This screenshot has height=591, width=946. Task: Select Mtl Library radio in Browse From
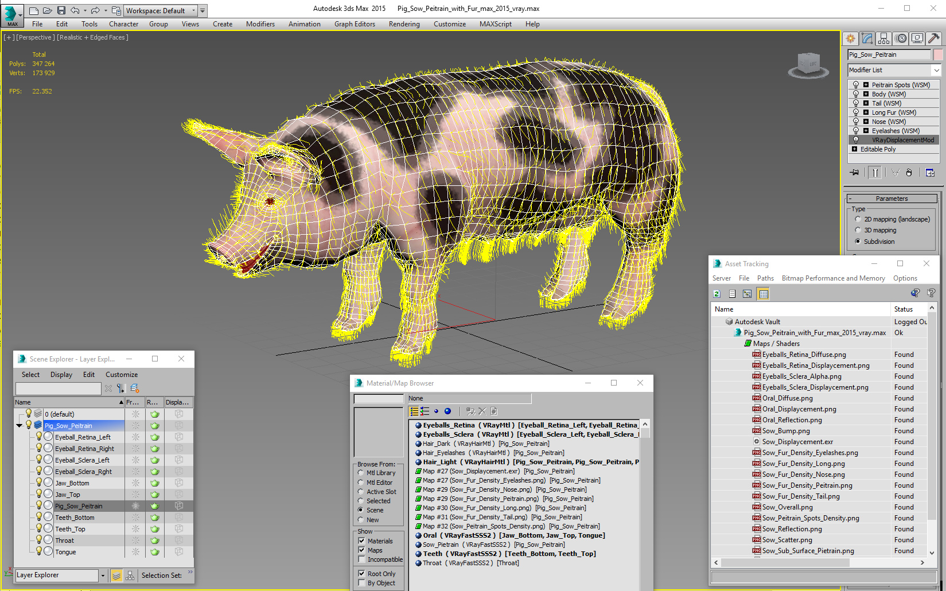point(360,473)
